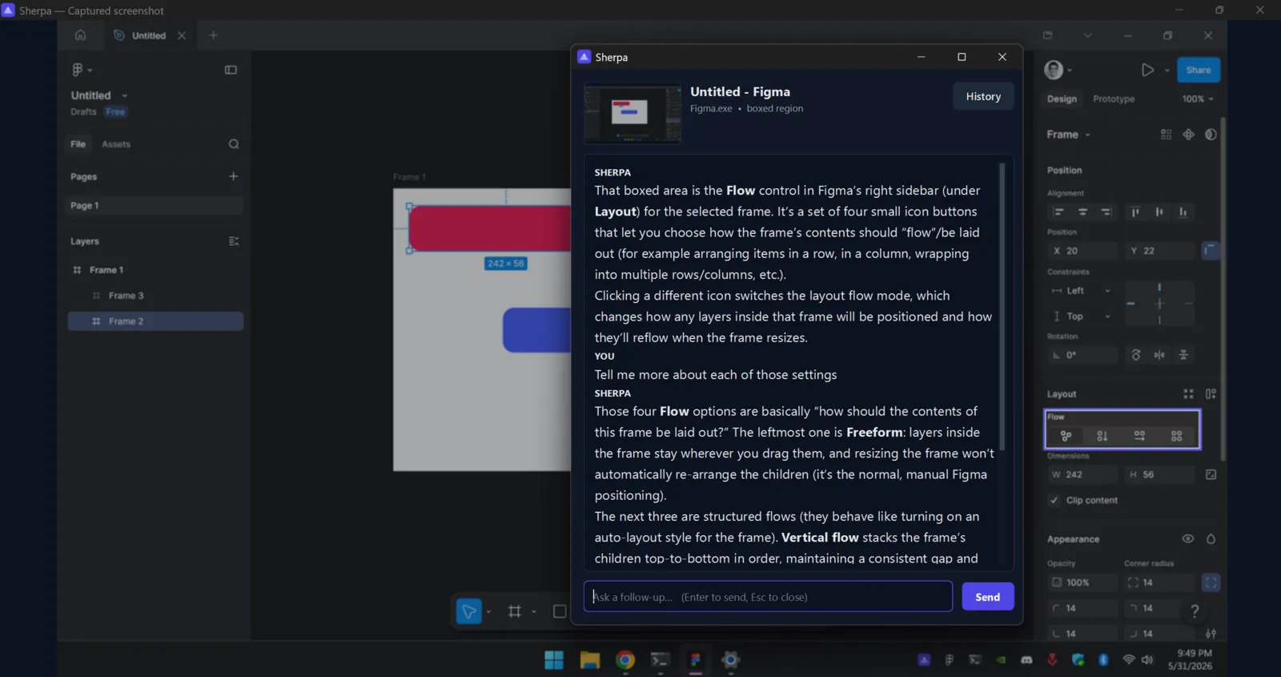Select the Untitled file tab in Figma
The height and width of the screenshot is (677, 1281).
pos(149,35)
